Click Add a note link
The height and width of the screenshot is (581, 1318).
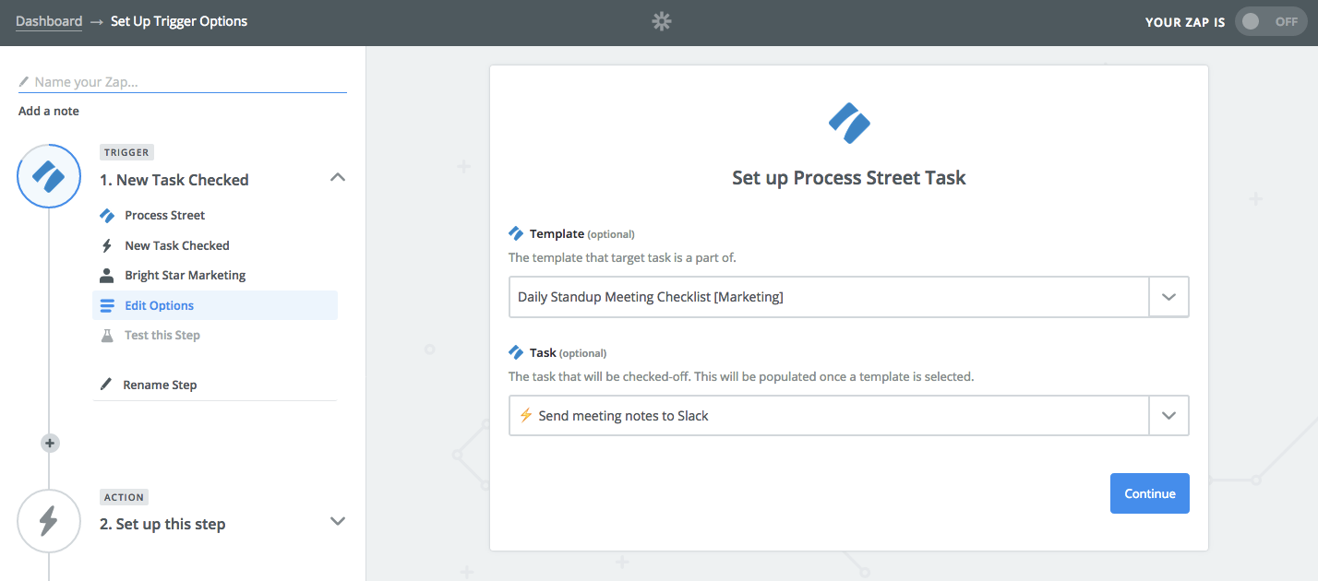(x=49, y=111)
